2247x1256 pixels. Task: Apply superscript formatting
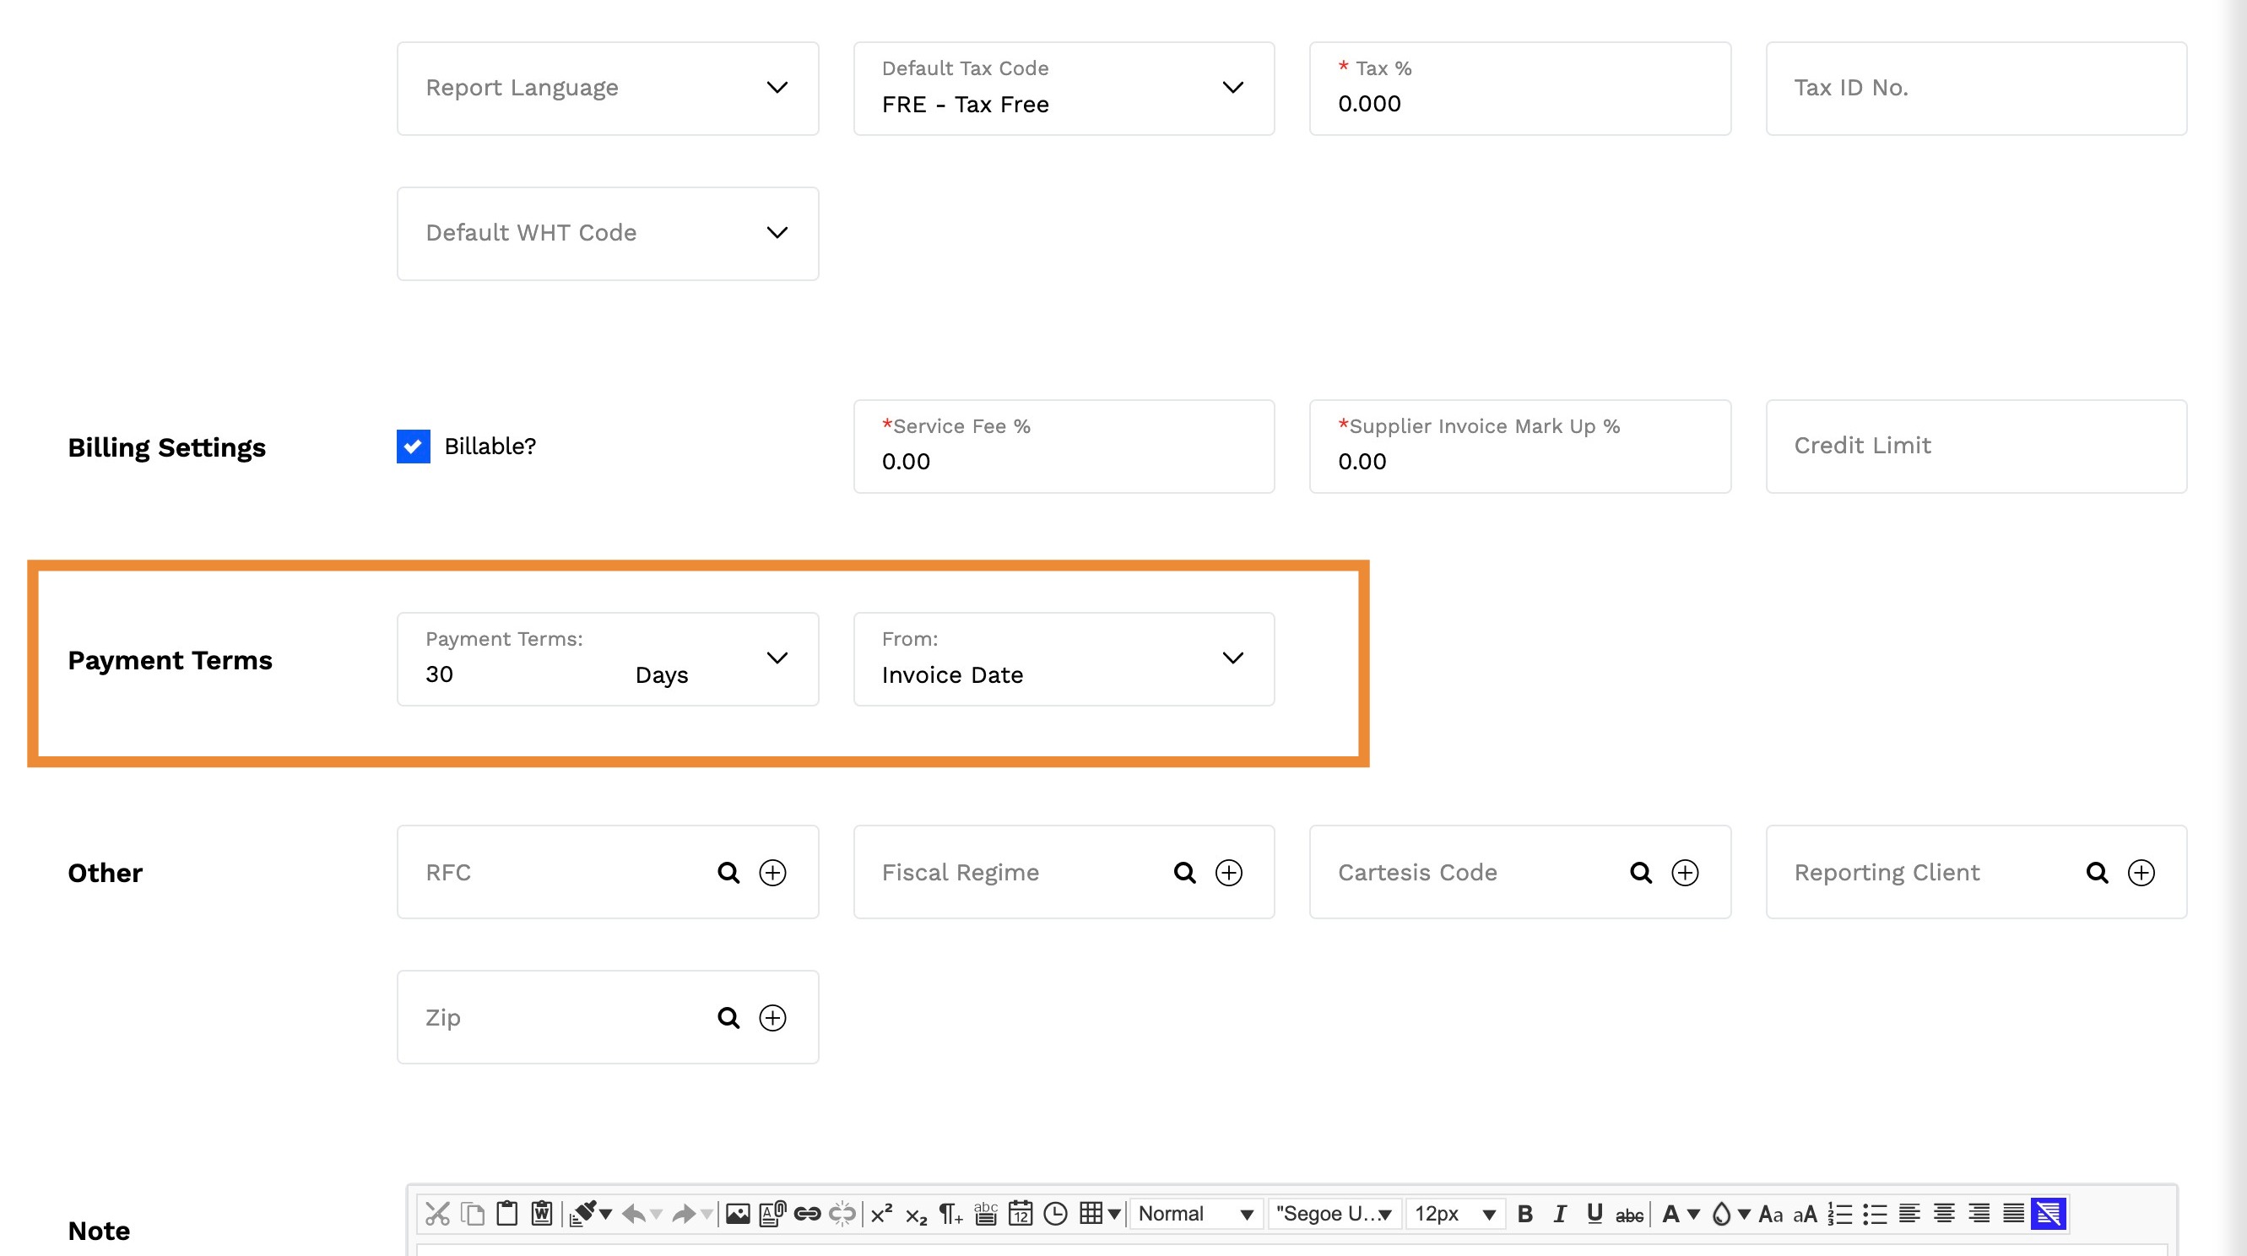click(x=882, y=1213)
